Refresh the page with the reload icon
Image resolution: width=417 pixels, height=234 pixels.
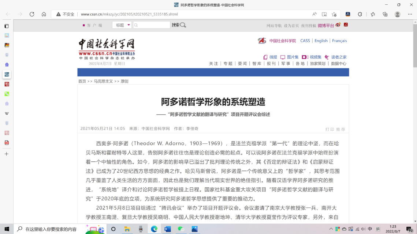(x=32, y=14)
